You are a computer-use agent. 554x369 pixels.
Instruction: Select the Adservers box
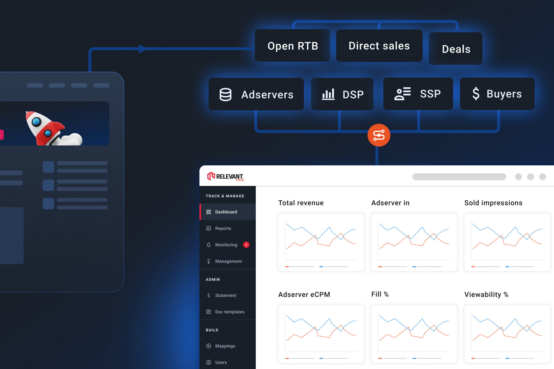[x=256, y=94]
